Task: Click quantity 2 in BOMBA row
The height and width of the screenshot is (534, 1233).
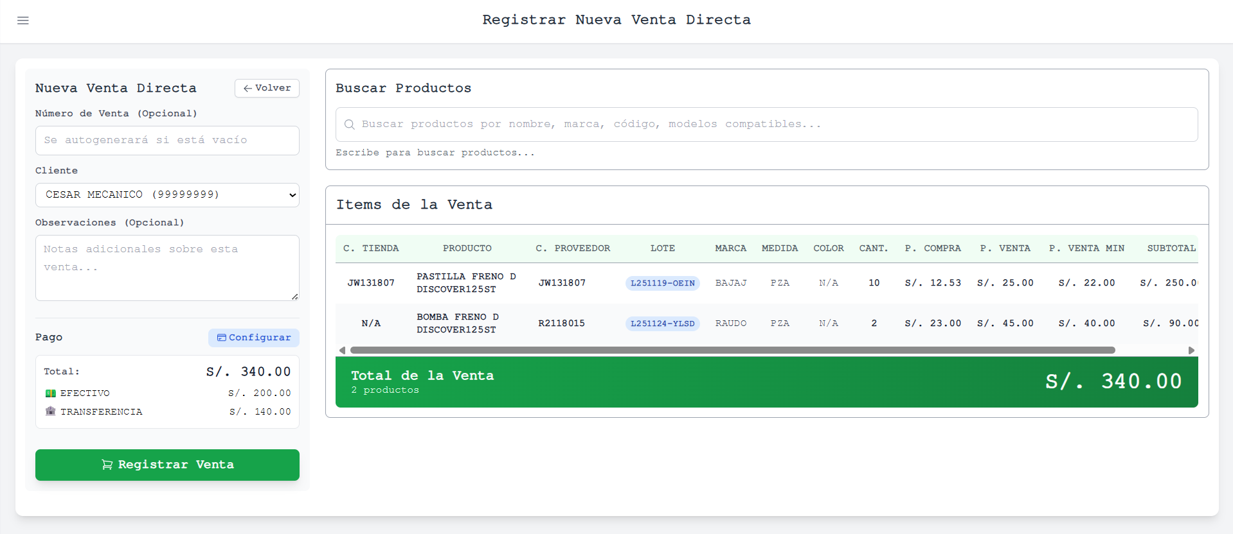Action: [x=874, y=323]
